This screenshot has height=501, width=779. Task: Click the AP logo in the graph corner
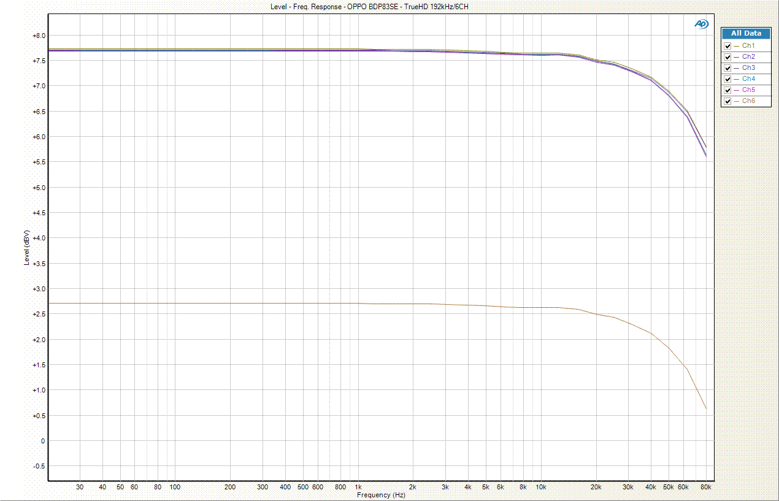(700, 24)
